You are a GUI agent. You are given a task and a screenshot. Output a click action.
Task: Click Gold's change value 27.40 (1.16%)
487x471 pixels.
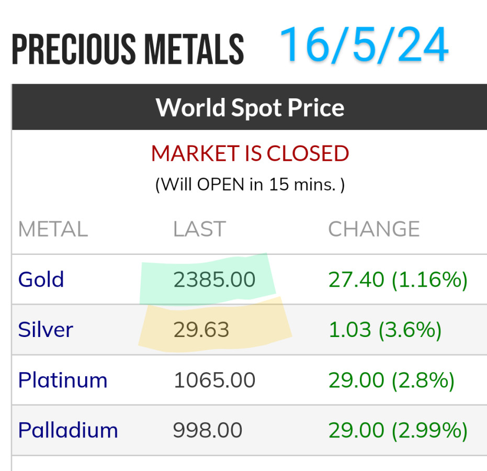pos(398,279)
